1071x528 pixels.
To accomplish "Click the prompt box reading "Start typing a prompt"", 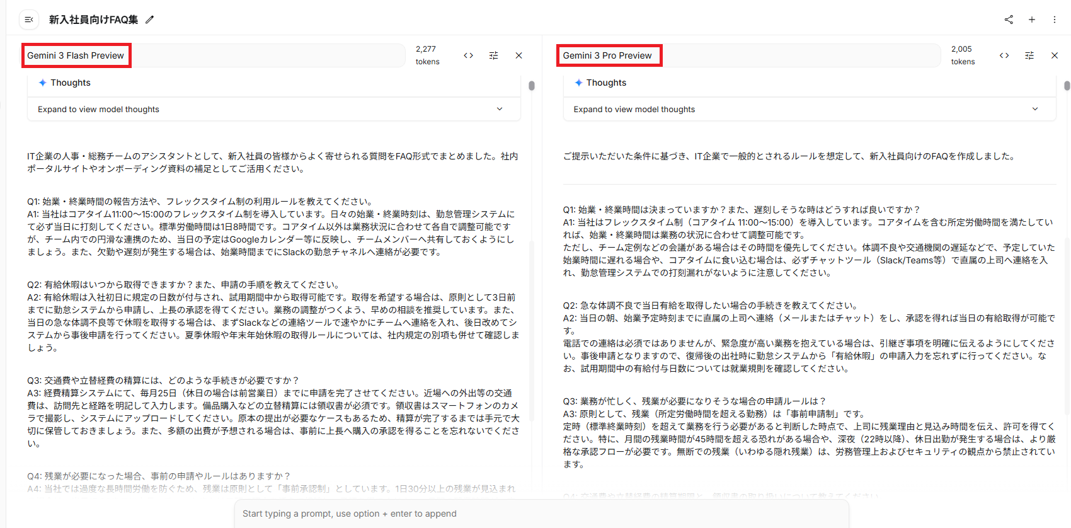I will 542,514.
